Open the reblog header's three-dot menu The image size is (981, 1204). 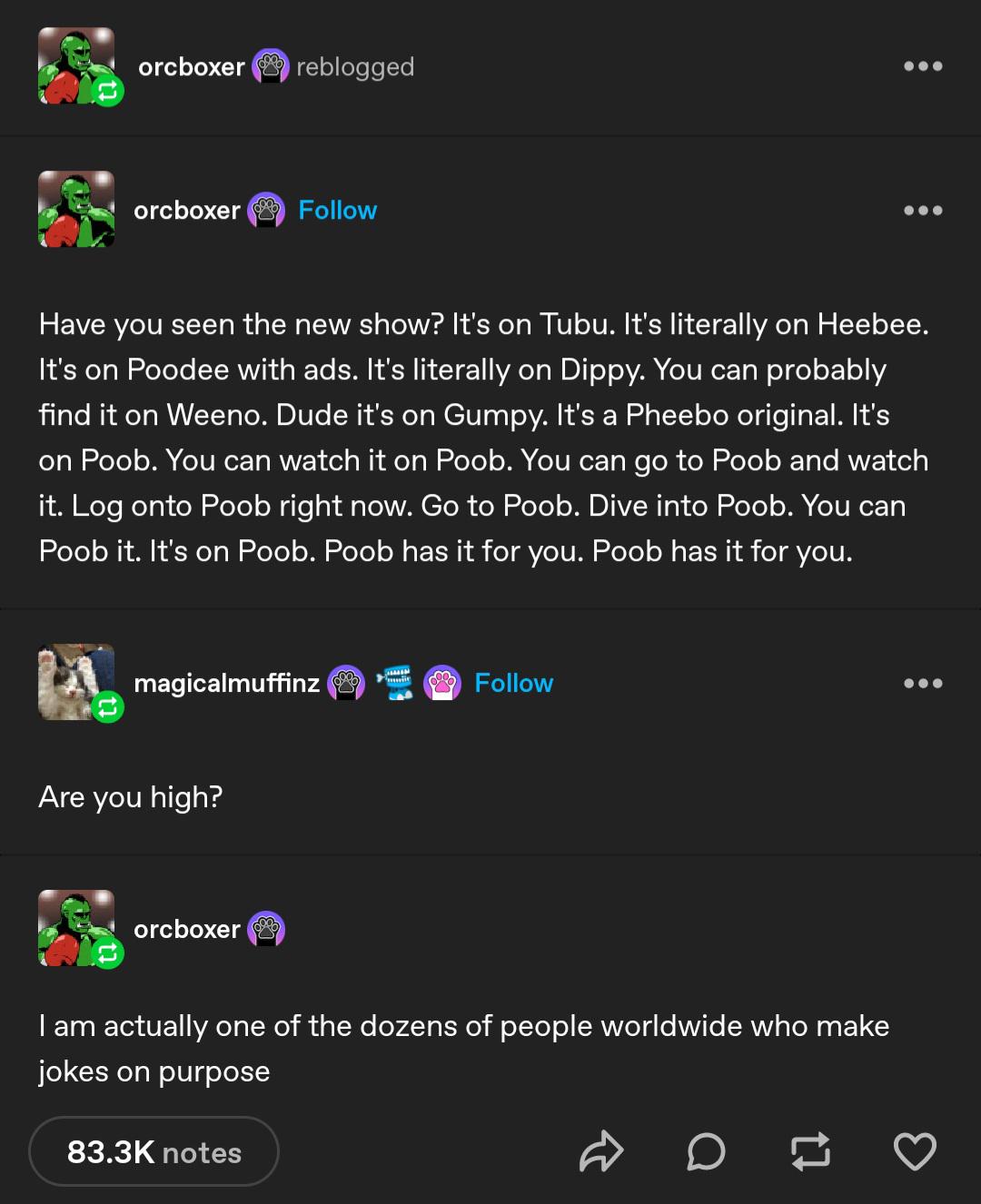tap(923, 66)
